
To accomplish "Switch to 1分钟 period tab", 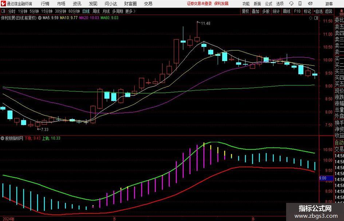I will click(x=23, y=11).
